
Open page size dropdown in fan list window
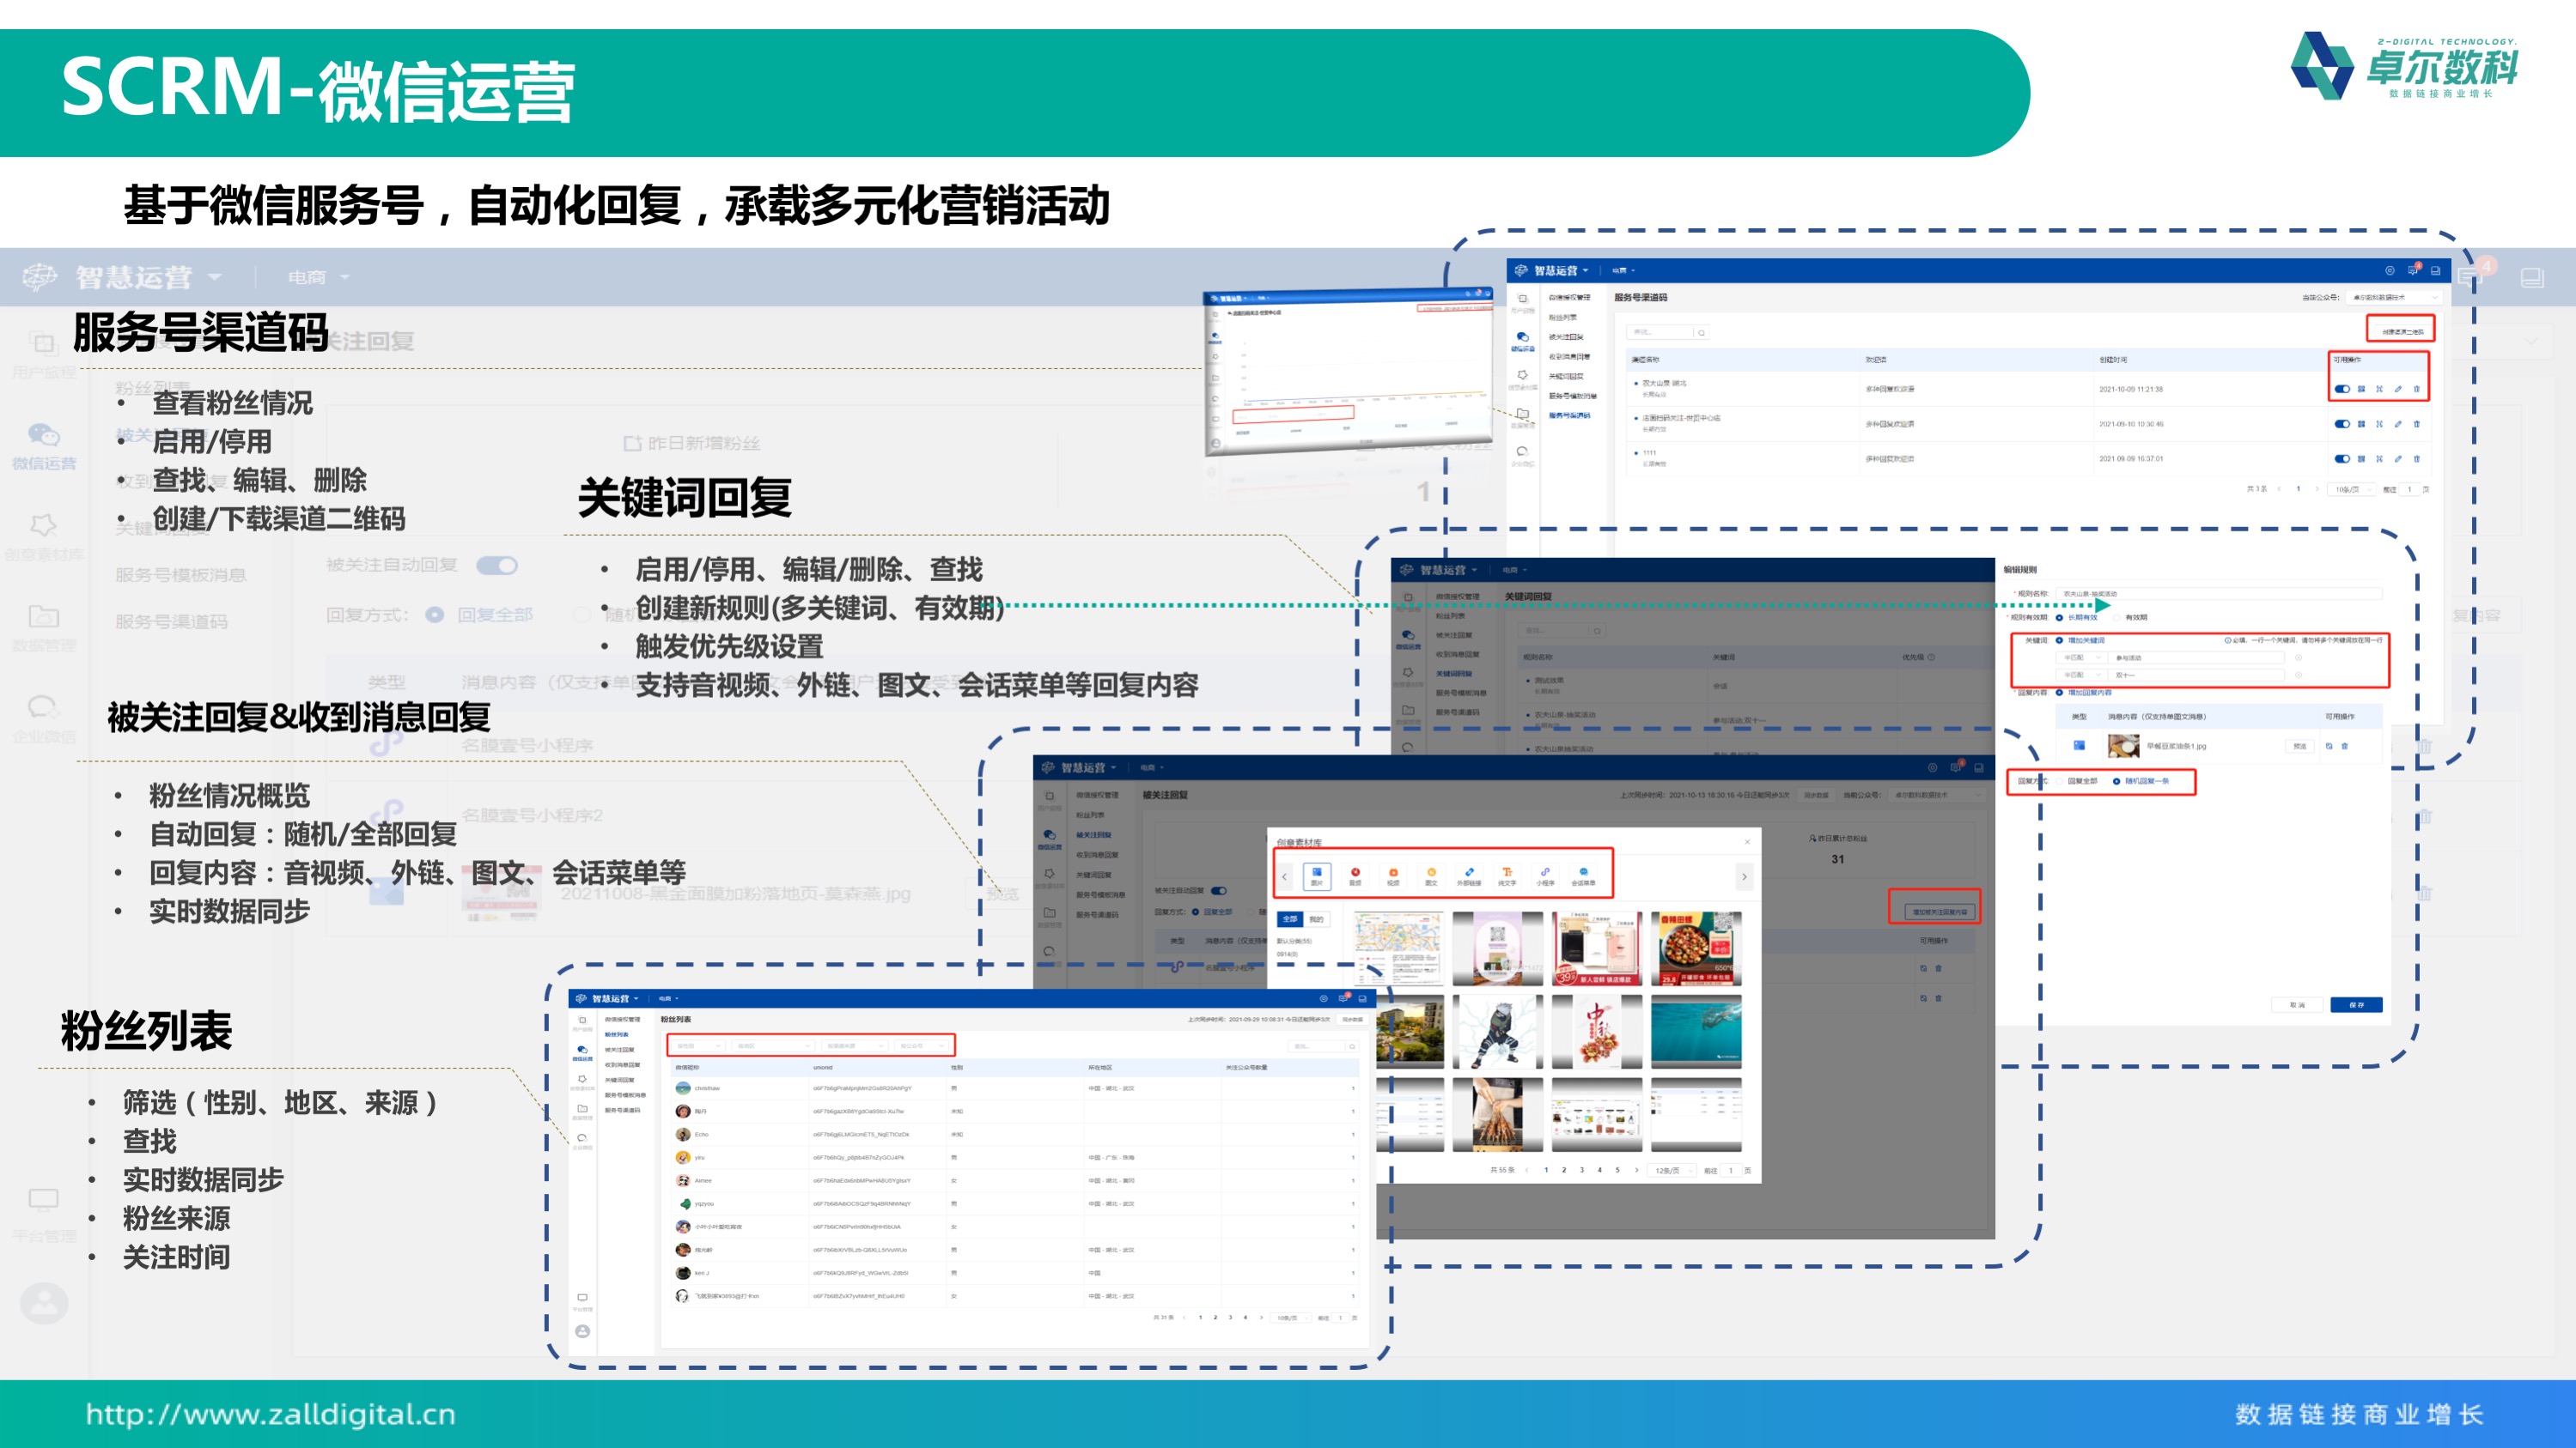tap(1291, 1318)
